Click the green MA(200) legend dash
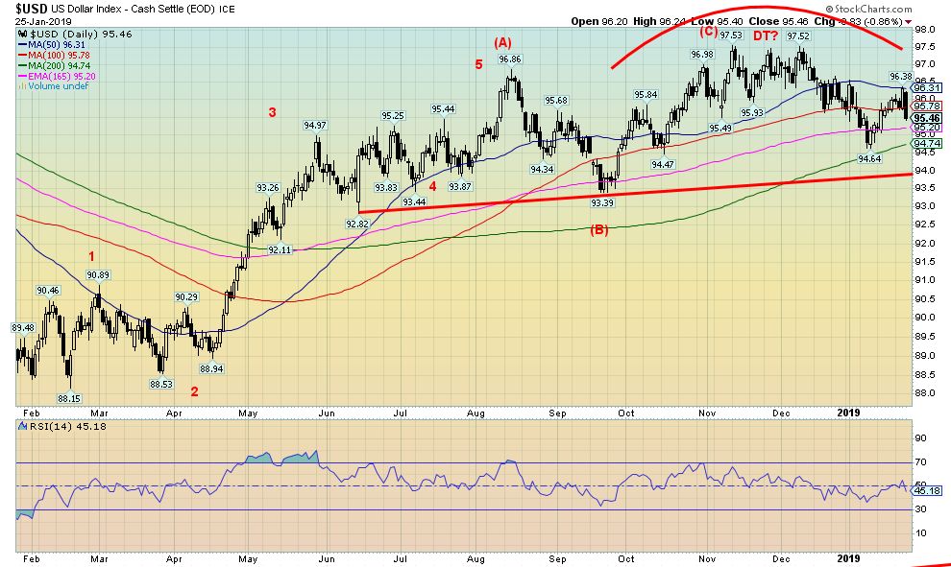Viewport: 951px width, 567px height. [x=21, y=65]
